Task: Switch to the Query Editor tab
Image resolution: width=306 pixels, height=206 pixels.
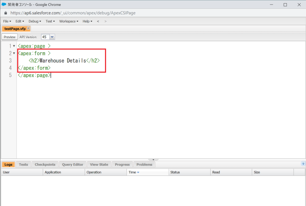Action: click(x=73, y=164)
